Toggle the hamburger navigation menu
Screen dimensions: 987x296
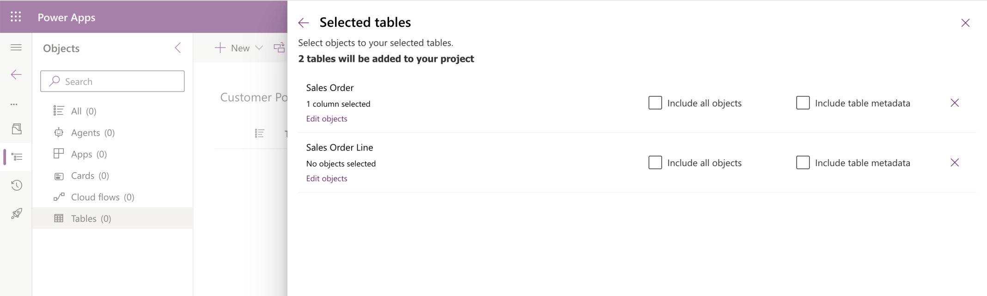pyautogui.click(x=16, y=47)
